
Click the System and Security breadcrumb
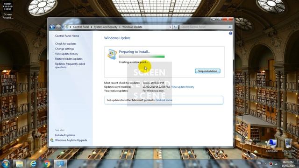pyautogui.click(x=106, y=27)
